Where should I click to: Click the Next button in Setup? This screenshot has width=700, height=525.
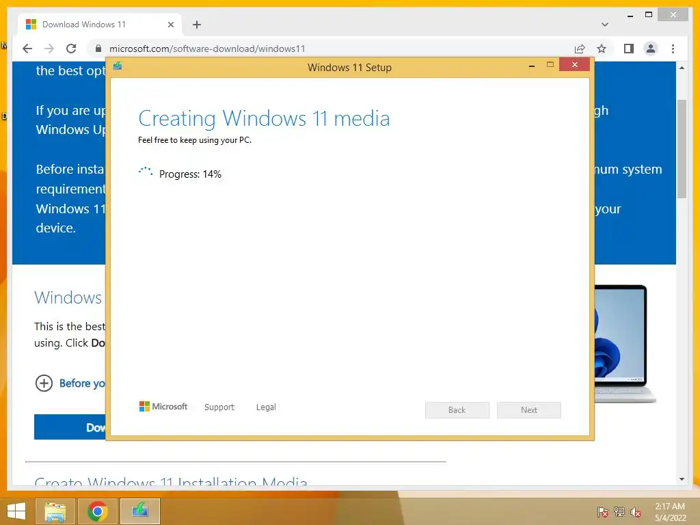529,410
